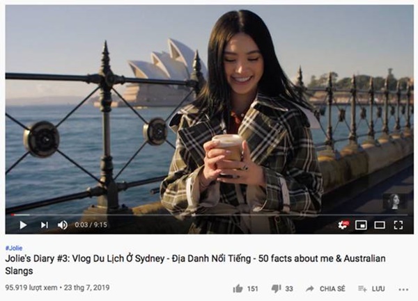Open the three-dot more actions menu

click(403, 289)
